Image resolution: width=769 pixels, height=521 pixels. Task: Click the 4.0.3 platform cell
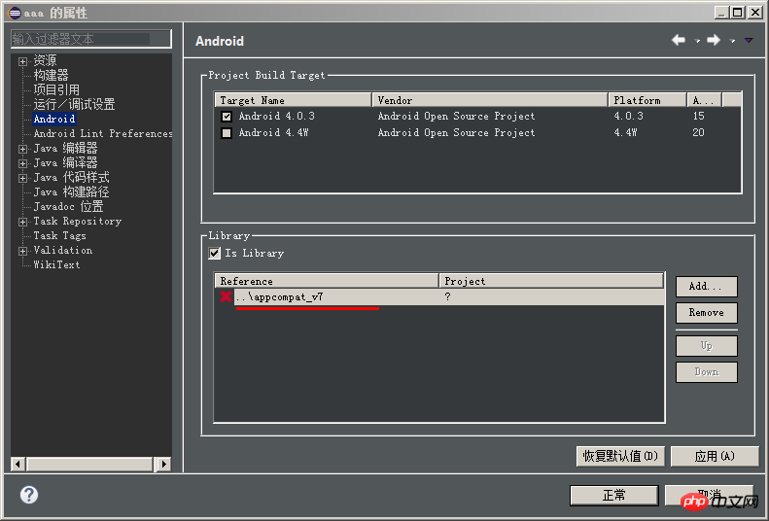628,117
